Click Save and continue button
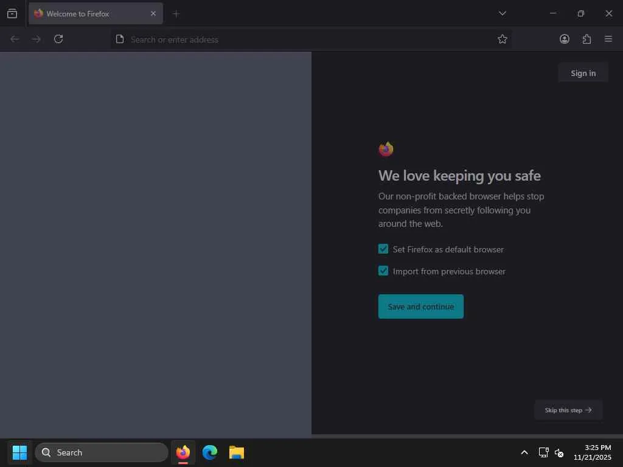 tap(421, 306)
